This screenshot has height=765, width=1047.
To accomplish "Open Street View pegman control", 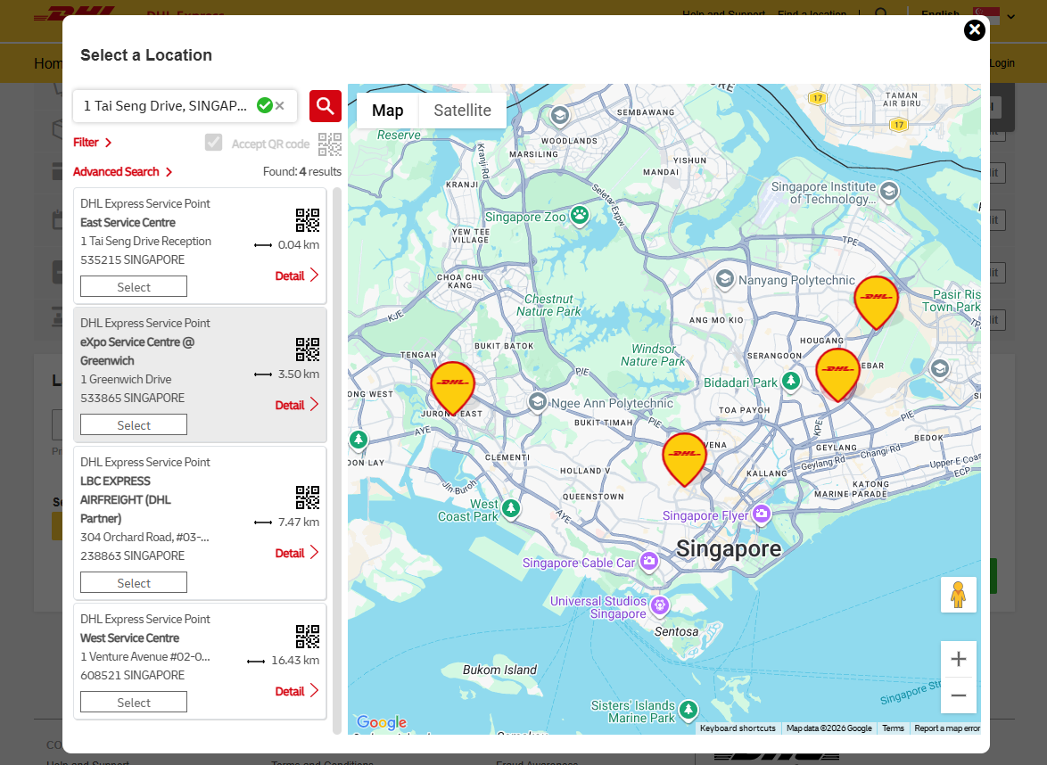I will point(958,595).
